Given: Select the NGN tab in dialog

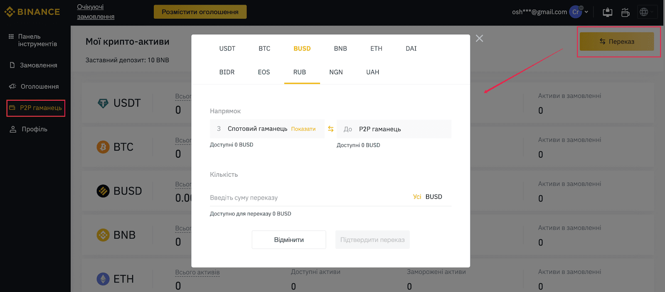Looking at the screenshot, I should (336, 72).
